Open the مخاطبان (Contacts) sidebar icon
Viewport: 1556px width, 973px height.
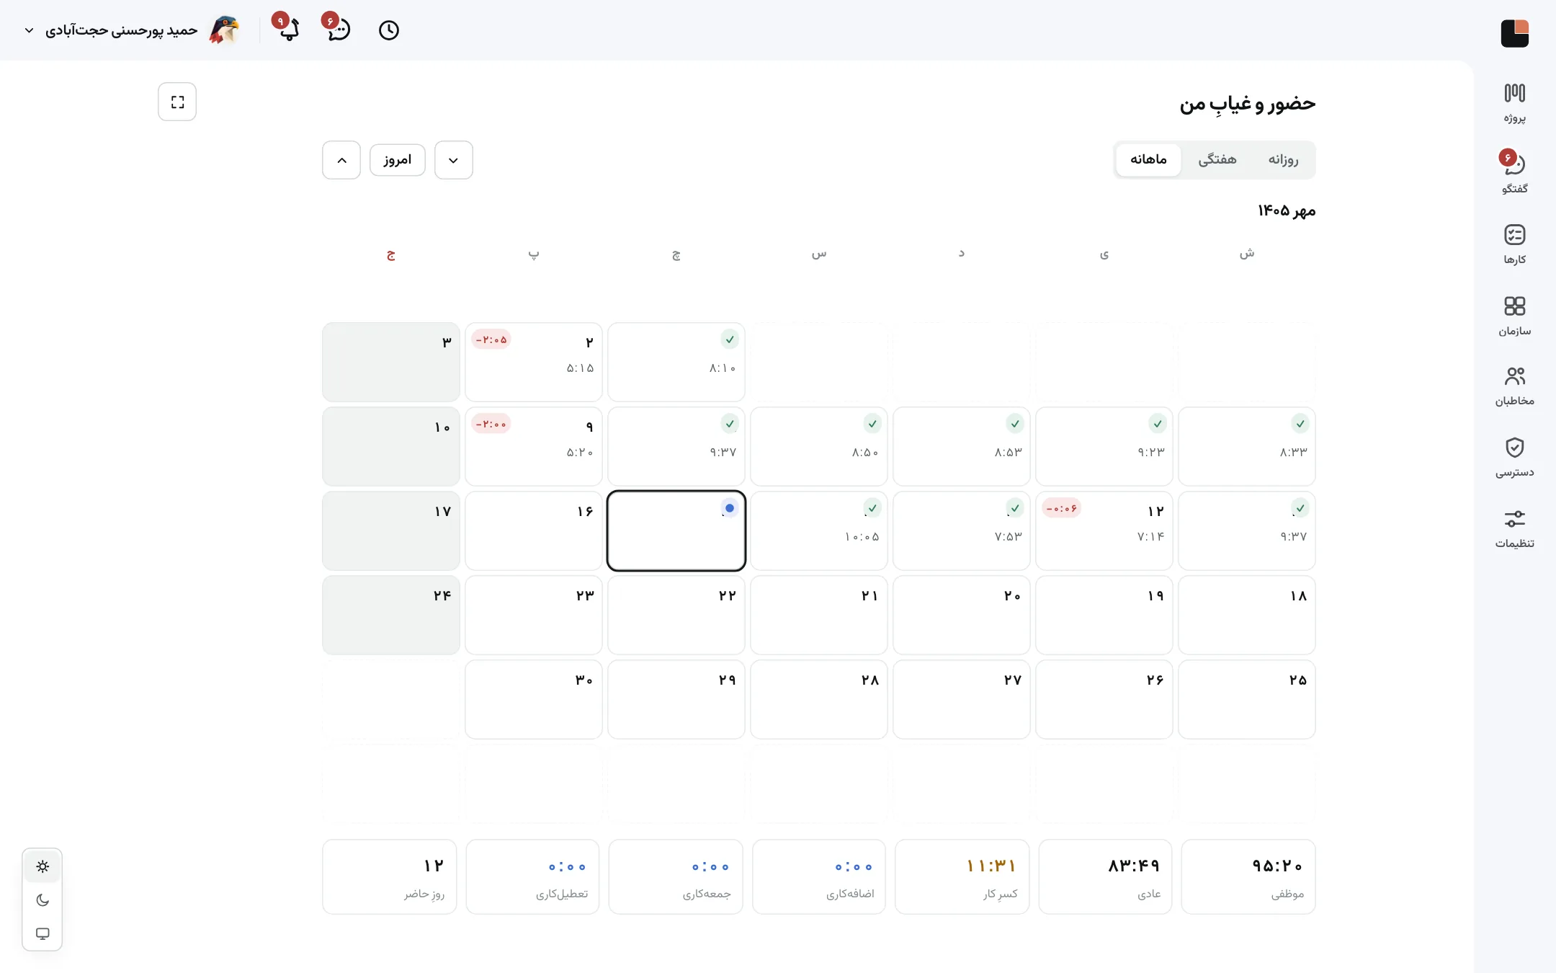coord(1514,386)
